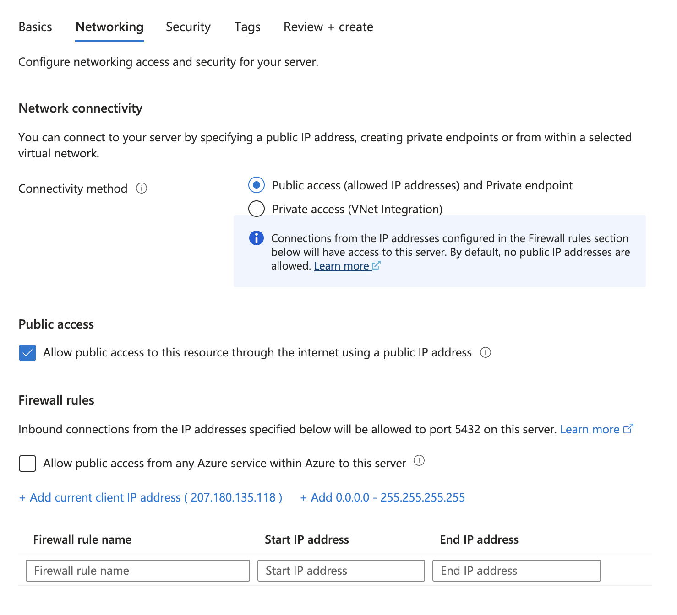Screen dimensions: 677x615
Task: Focus the Start IP address field
Action: tap(341, 571)
